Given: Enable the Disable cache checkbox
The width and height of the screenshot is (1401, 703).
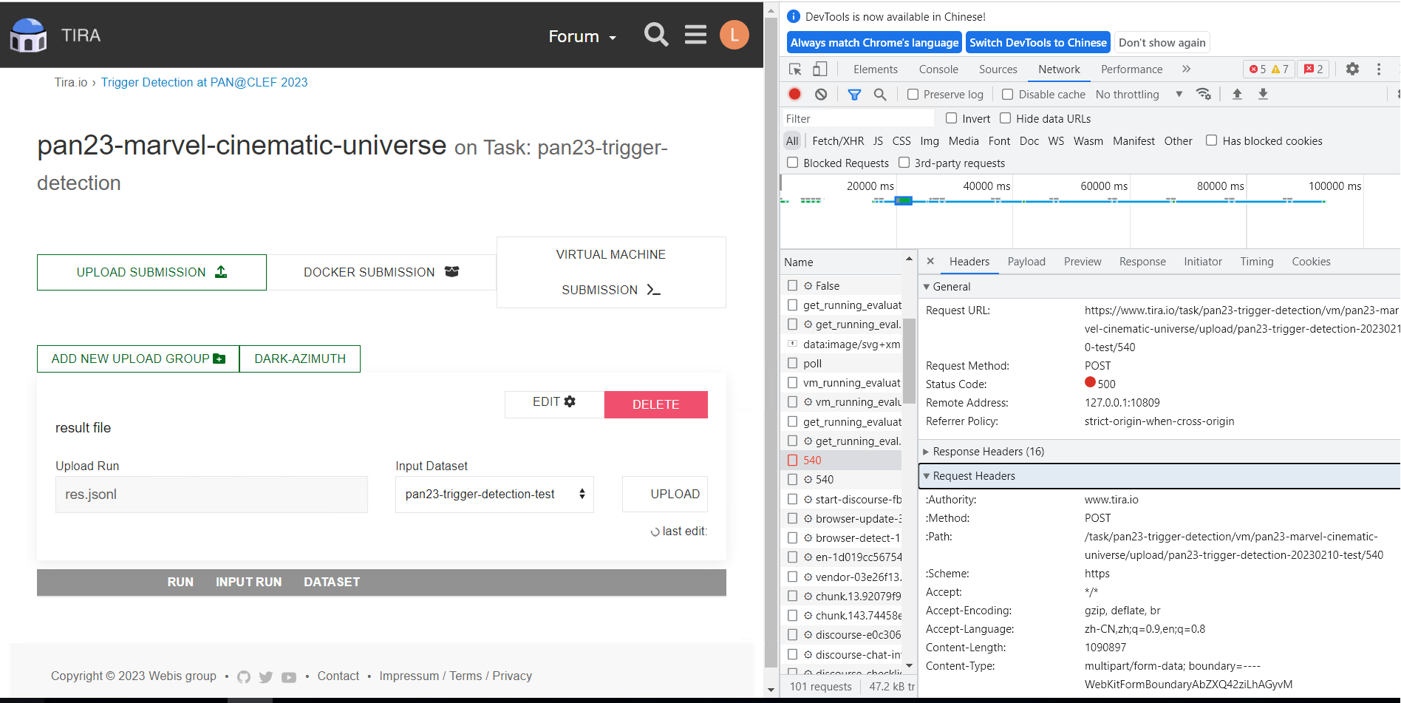Looking at the screenshot, I should coord(1007,94).
